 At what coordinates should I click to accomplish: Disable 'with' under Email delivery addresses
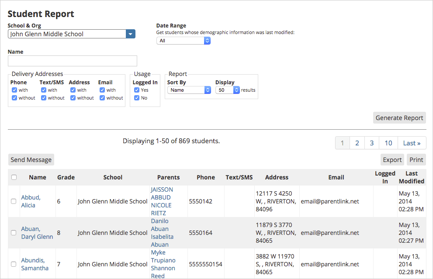point(102,90)
